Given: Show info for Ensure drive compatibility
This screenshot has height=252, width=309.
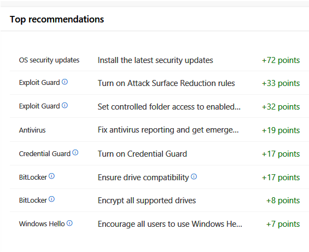Looking at the screenshot, I should pos(194,176).
